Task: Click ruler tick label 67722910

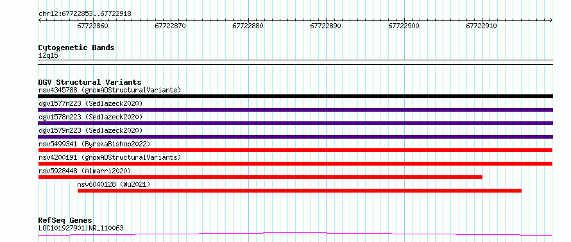Action: (481, 26)
